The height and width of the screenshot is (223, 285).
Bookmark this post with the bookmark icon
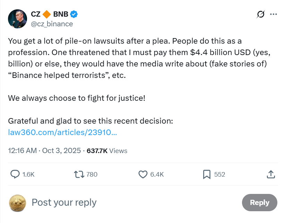tap(207, 174)
